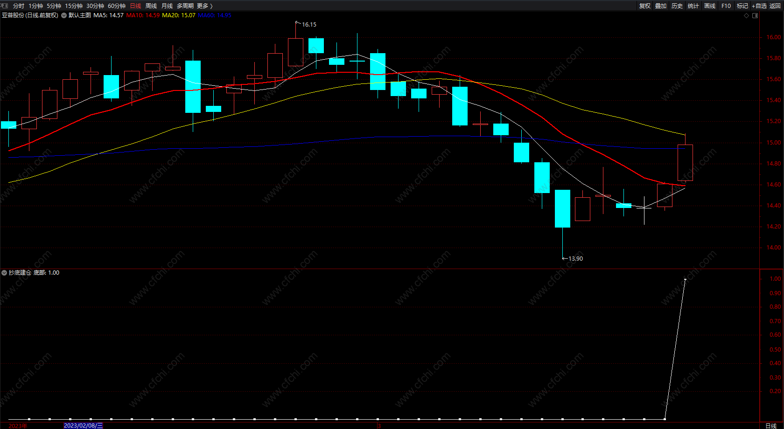Viewport: 784px width, 429px height.
Task: Click the 抄底建仓 indicator name
Action: pyautogui.click(x=20, y=273)
